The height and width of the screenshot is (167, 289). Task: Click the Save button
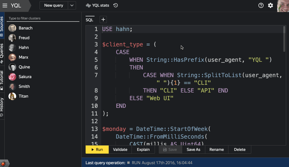[x=170, y=150]
